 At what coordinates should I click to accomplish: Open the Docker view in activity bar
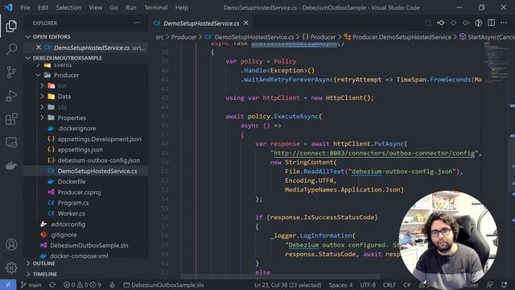11,165
